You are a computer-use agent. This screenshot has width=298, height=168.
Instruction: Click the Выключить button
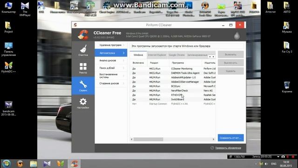[231, 63]
